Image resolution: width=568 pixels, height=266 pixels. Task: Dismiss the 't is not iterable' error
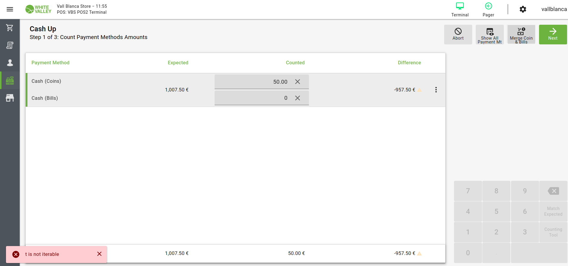99,254
